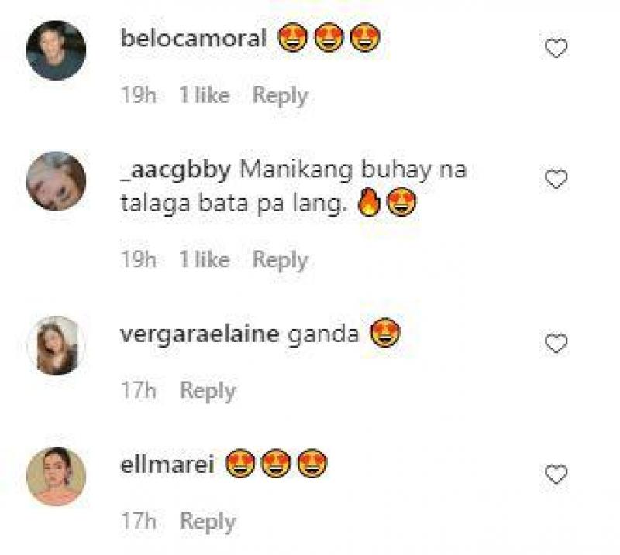The image size is (620, 555).
Task: Visit the ellmarei username link
Action: pos(167,464)
